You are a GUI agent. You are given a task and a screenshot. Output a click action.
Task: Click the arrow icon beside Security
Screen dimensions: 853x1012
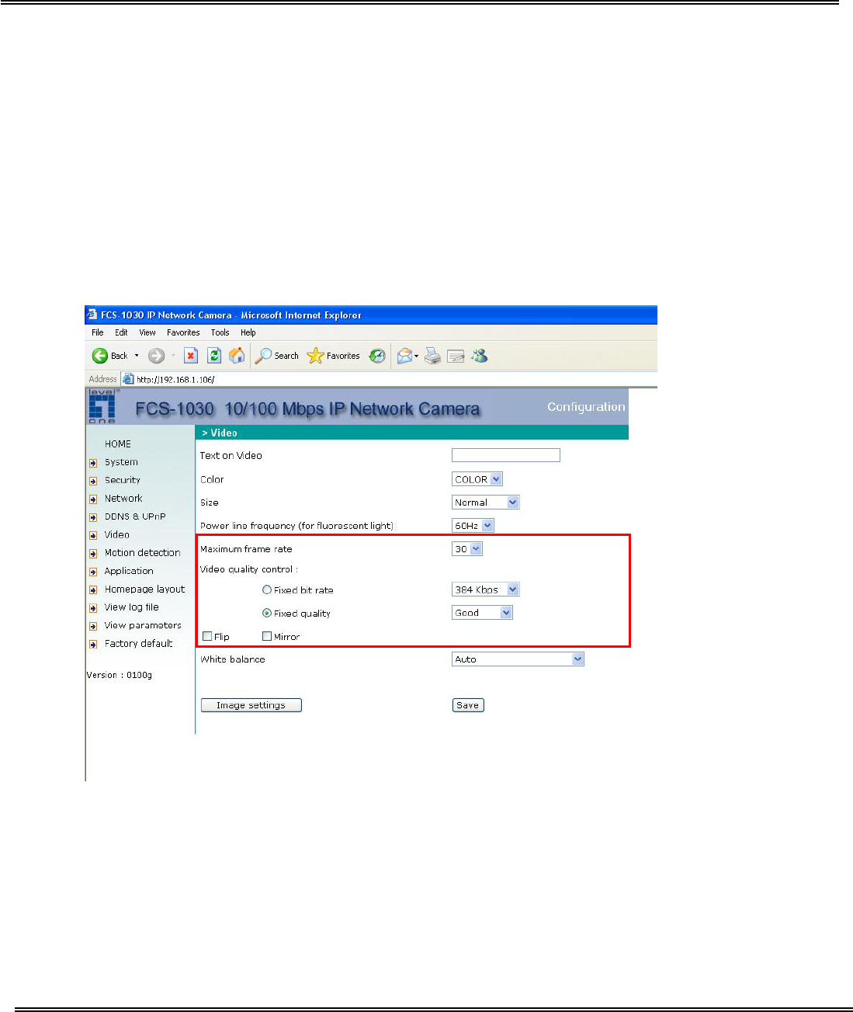tap(93, 481)
